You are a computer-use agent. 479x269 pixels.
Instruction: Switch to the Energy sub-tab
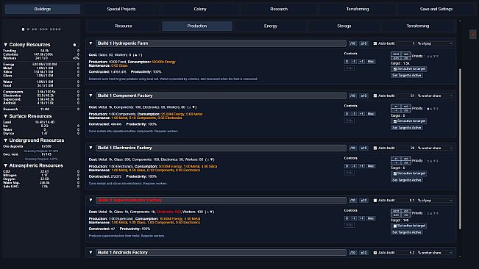tap(271, 26)
